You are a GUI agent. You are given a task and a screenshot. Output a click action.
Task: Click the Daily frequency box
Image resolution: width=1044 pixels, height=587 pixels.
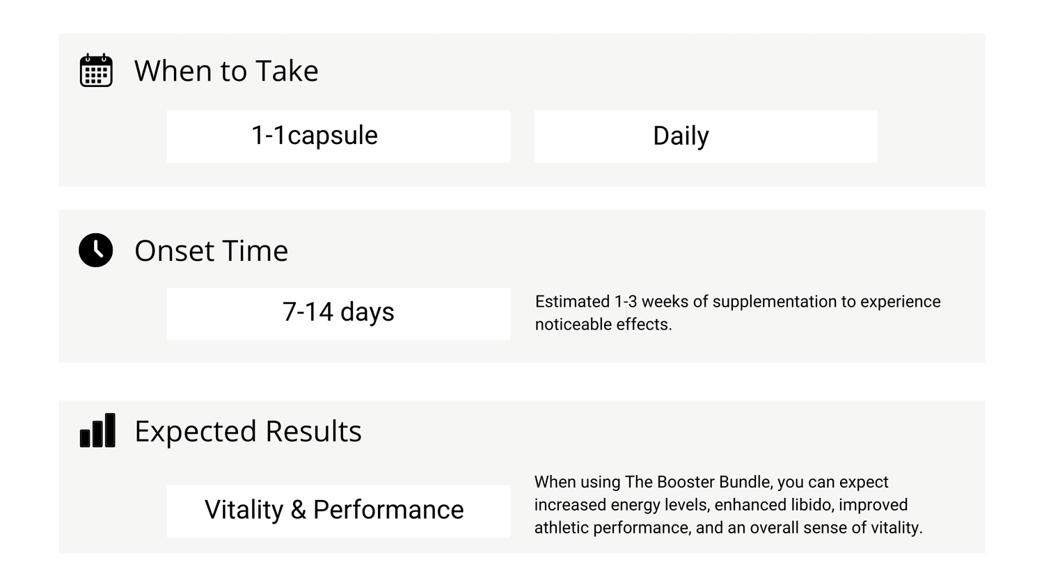(x=706, y=136)
